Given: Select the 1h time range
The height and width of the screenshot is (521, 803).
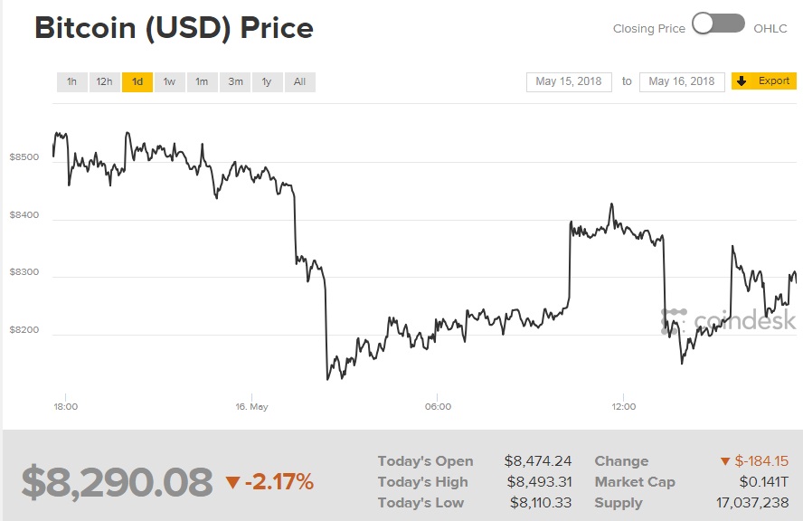Looking at the screenshot, I should click(71, 82).
